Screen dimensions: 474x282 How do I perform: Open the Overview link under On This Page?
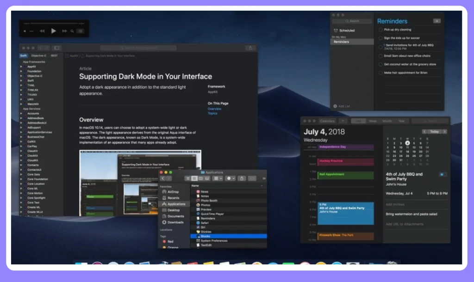coord(214,109)
